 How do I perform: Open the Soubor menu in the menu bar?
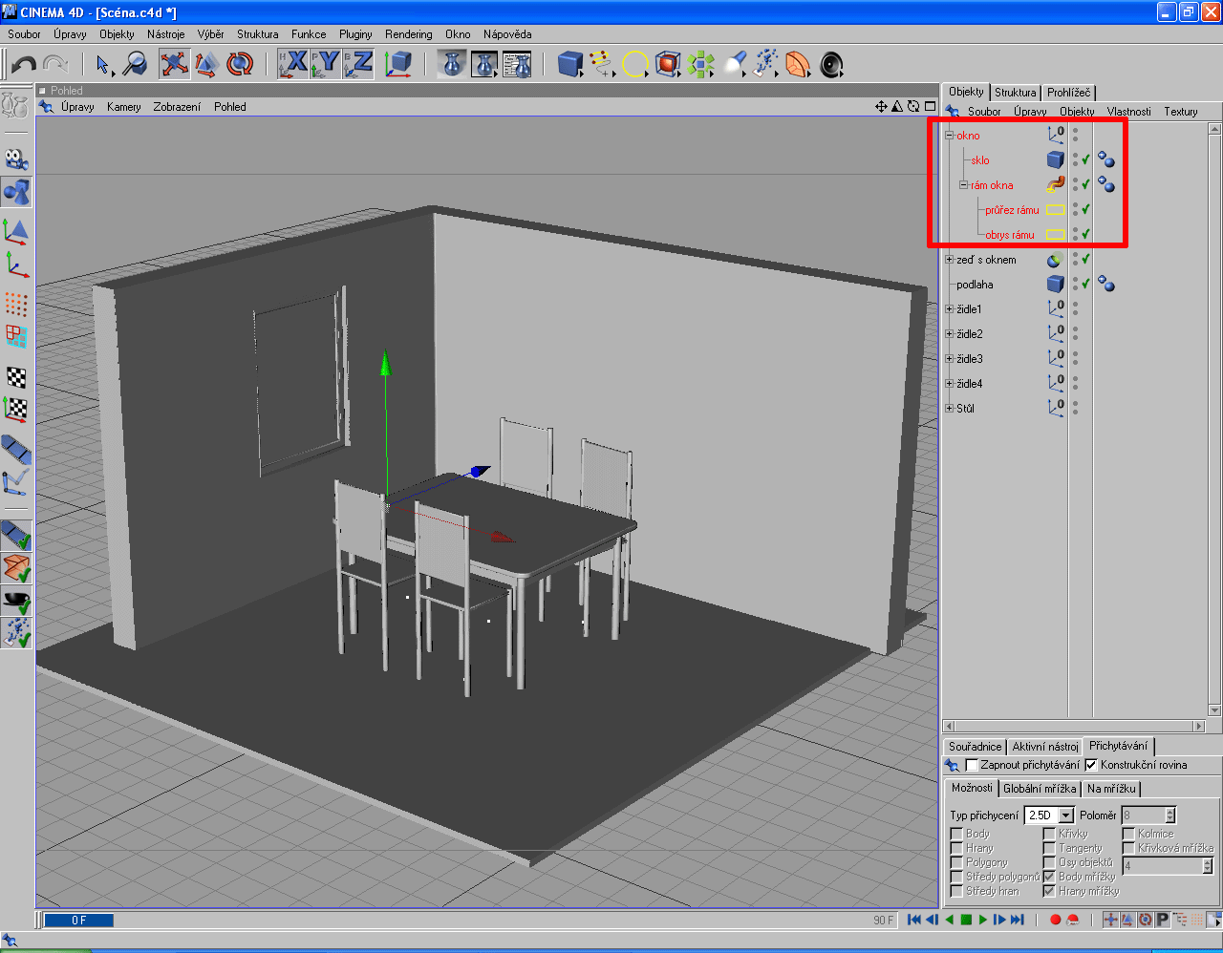tap(24, 34)
